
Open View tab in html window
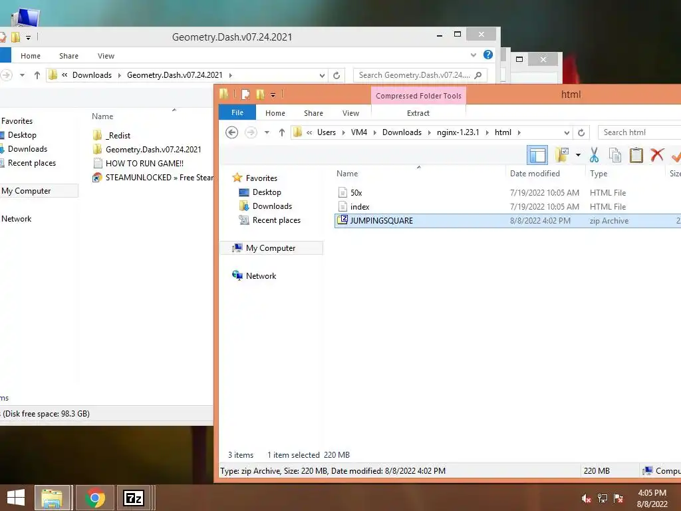(x=350, y=113)
